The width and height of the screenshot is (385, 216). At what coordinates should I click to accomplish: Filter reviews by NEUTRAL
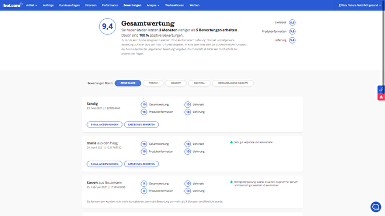[x=199, y=83]
